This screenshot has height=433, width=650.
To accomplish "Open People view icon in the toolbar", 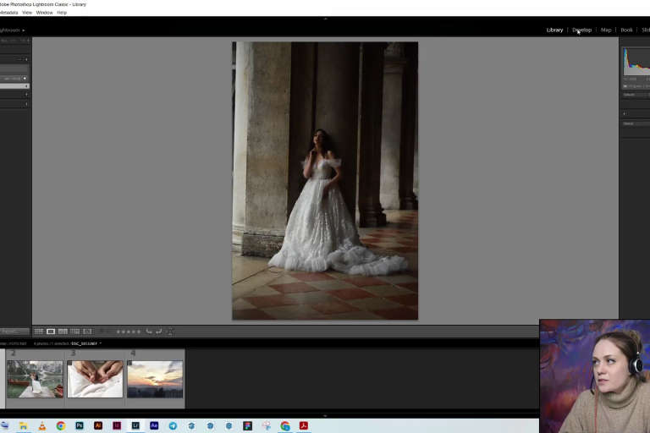I will point(87,332).
